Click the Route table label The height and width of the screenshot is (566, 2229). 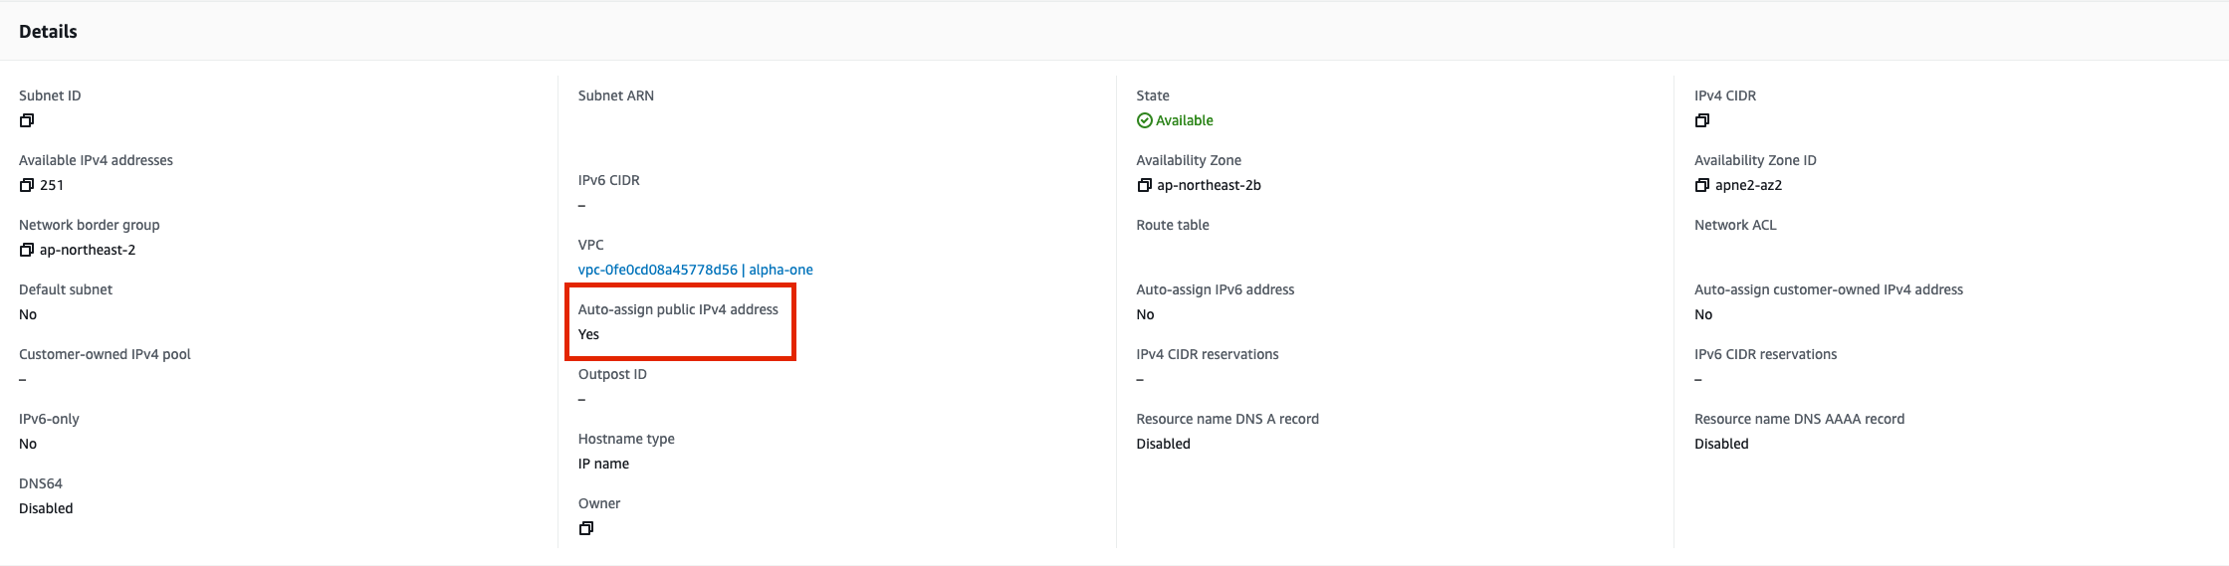pyautogui.click(x=1173, y=225)
